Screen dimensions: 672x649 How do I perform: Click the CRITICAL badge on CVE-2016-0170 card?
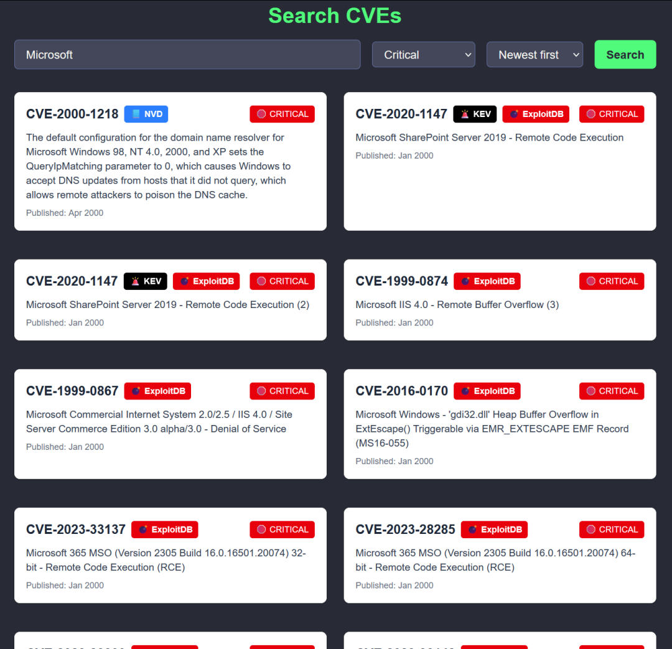click(612, 391)
